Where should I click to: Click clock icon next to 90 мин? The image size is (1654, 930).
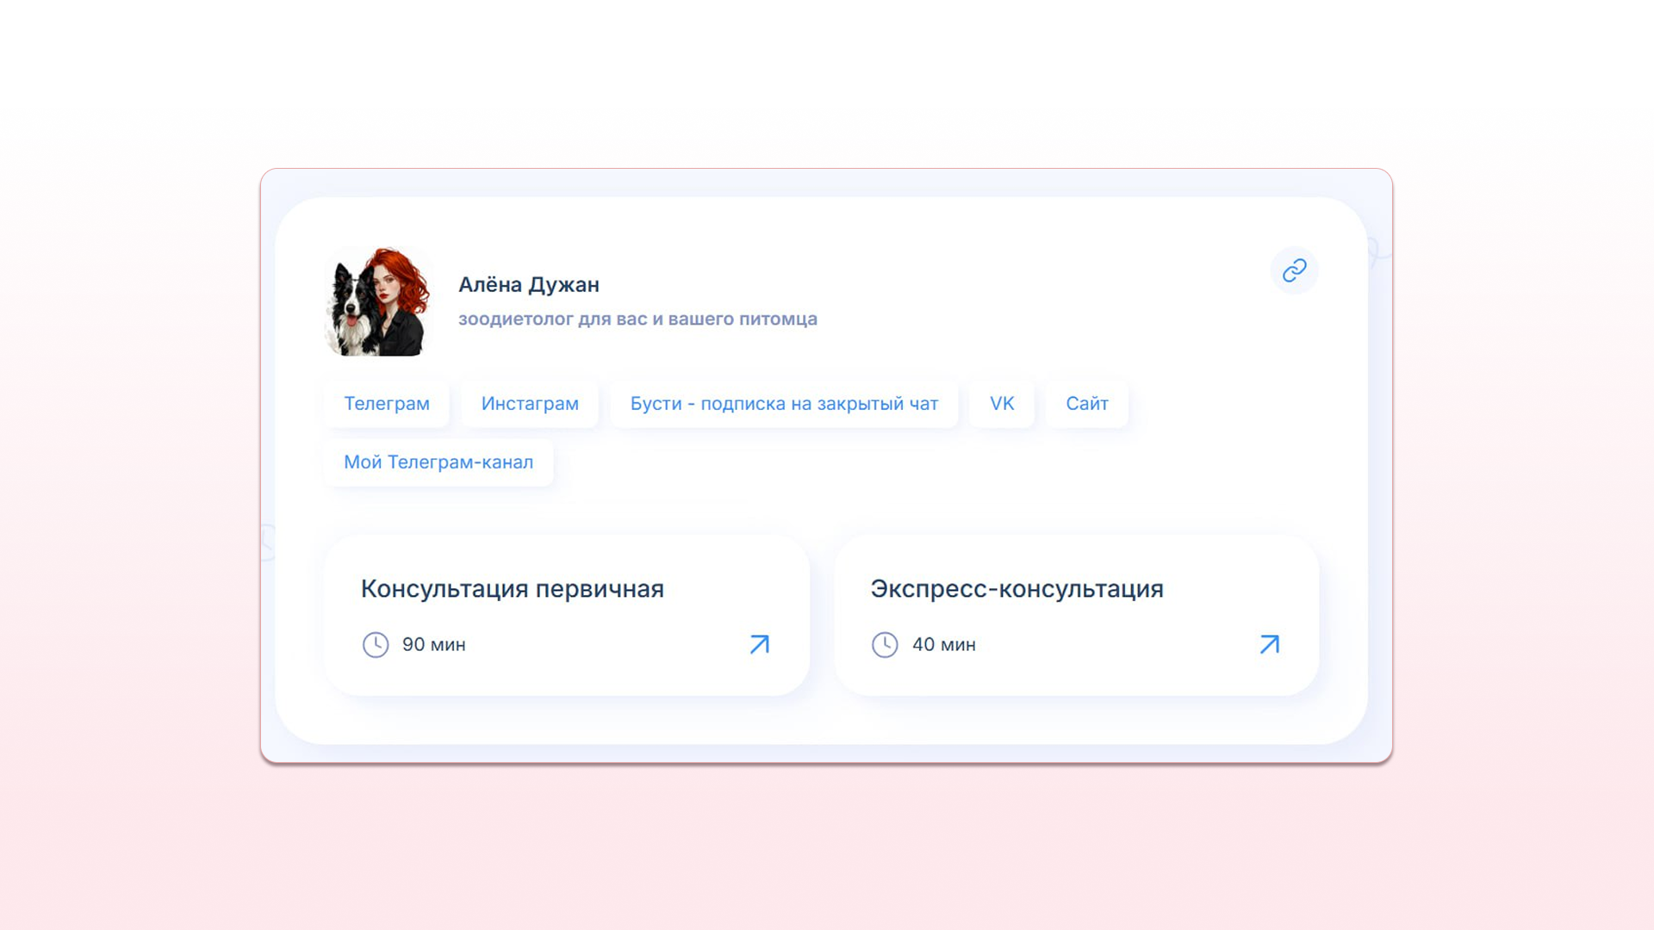376,644
